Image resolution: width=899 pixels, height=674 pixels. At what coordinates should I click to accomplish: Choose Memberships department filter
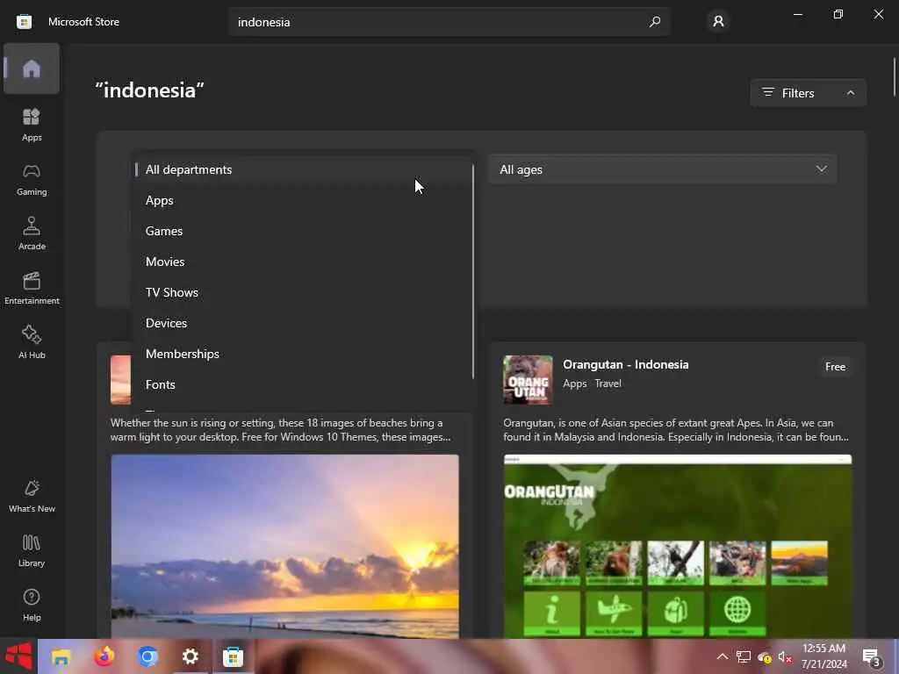click(302, 355)
